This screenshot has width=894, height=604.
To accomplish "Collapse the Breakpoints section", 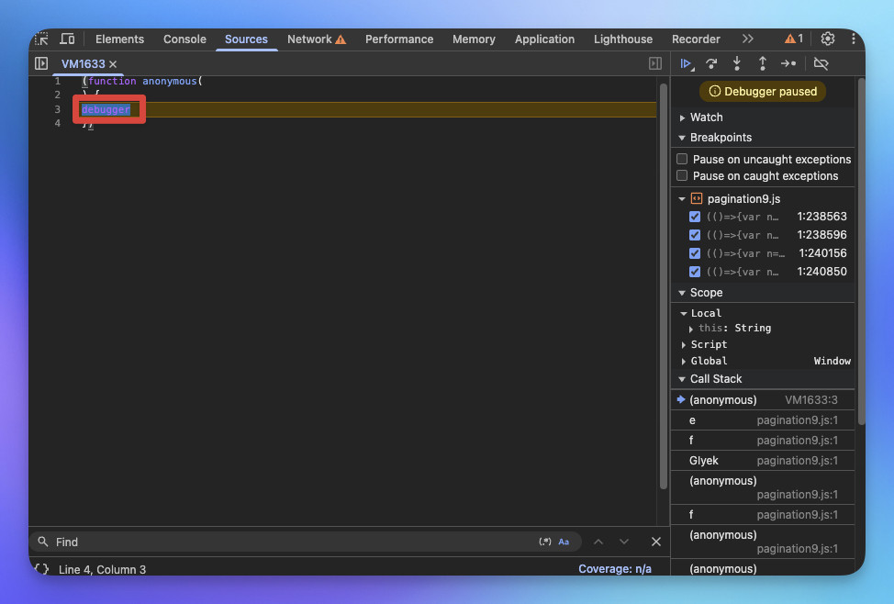I will (x=682, y=138).
